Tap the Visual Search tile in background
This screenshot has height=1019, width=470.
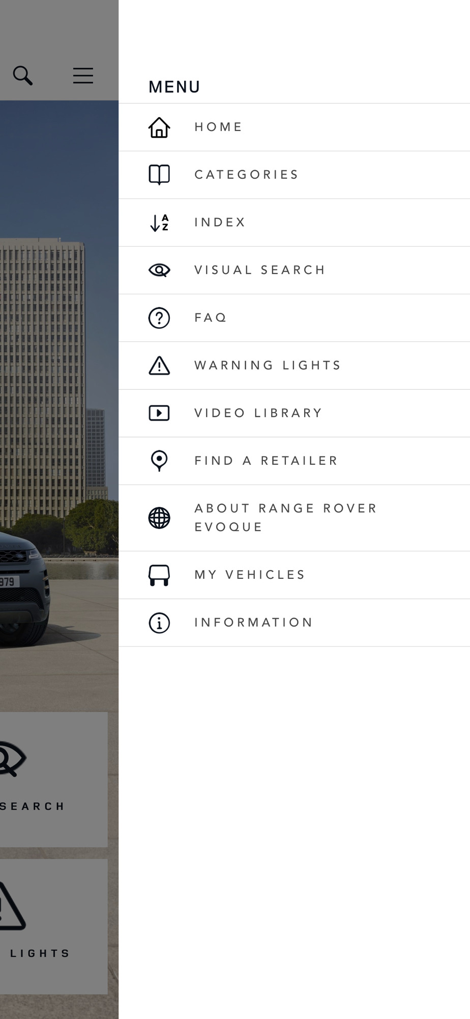pos(53,780)
